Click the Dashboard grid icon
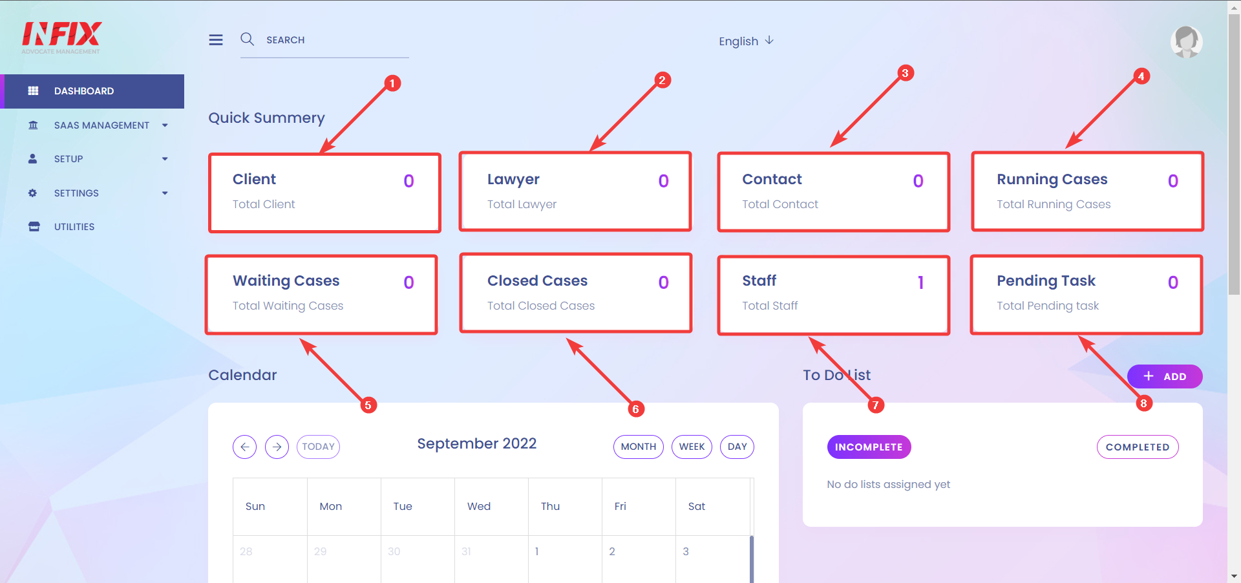Screen dimensions: 1241x583 point(34,91)
